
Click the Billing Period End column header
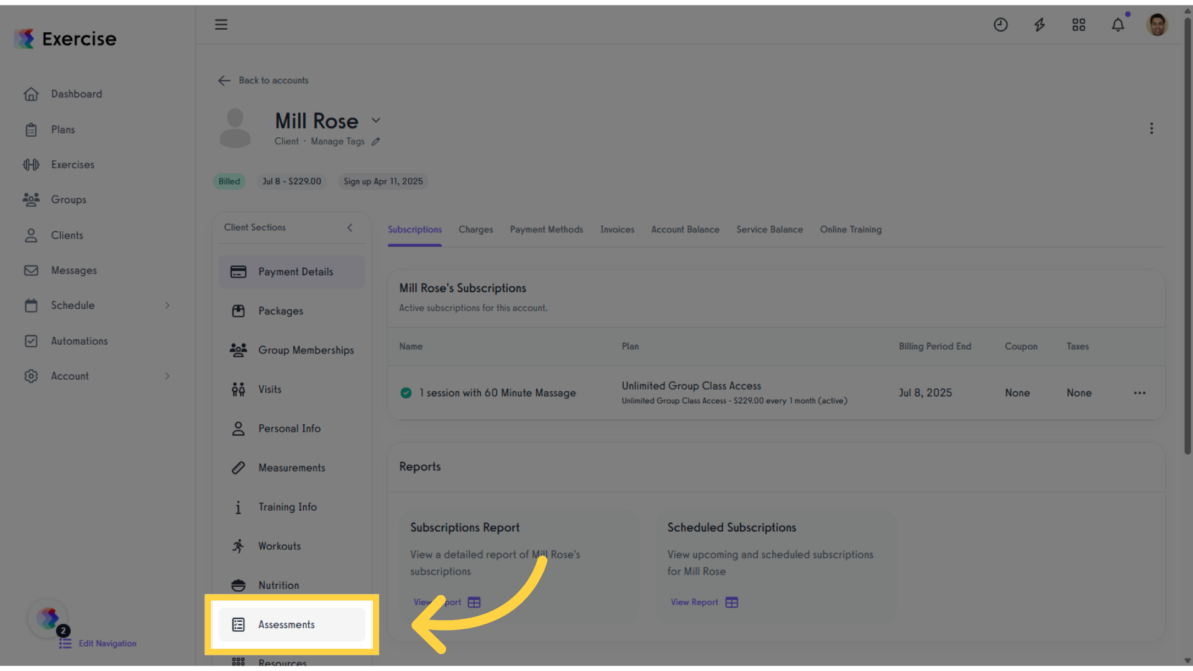pos(935,347)
